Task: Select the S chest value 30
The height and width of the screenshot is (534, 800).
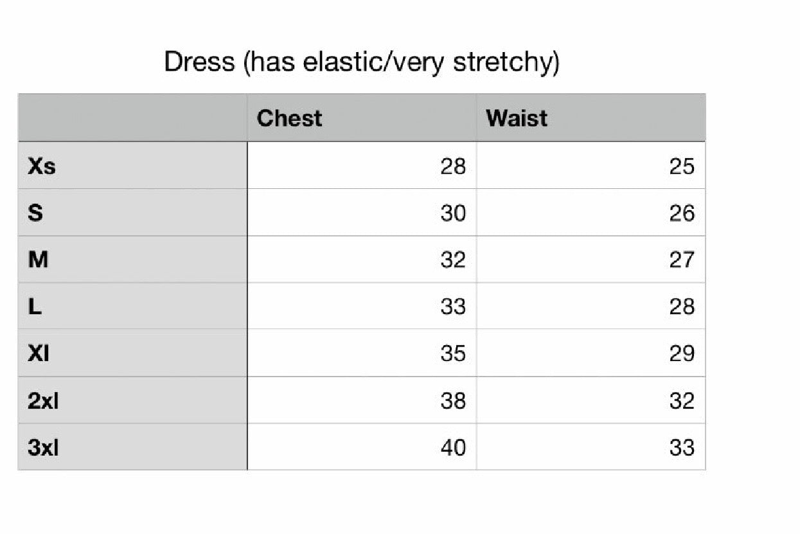Action: [452, 213]
